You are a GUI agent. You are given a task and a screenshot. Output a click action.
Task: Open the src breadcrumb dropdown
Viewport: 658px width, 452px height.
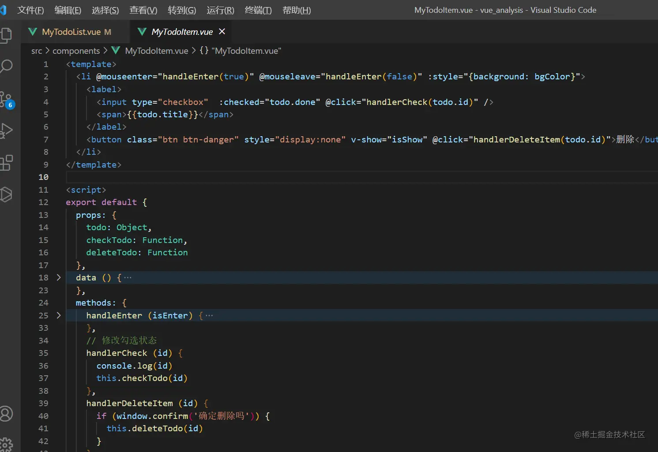37,51
